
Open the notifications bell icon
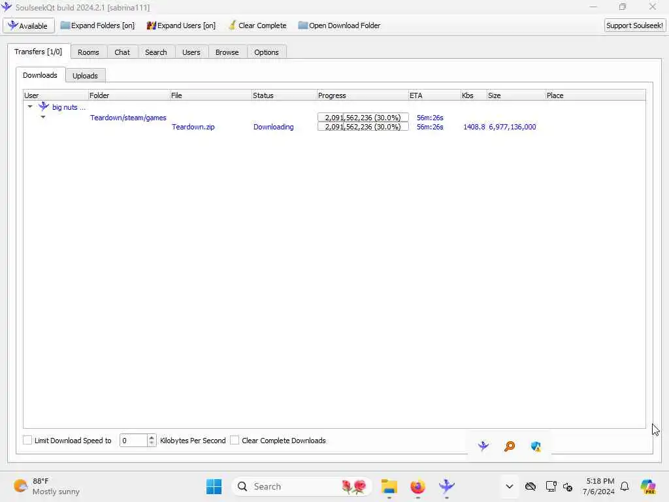[625, 486]
